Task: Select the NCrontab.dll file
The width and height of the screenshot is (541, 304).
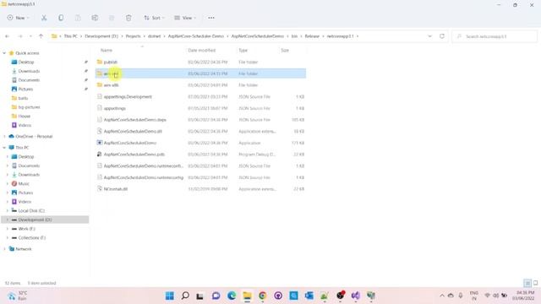Action: coord(200,189)
